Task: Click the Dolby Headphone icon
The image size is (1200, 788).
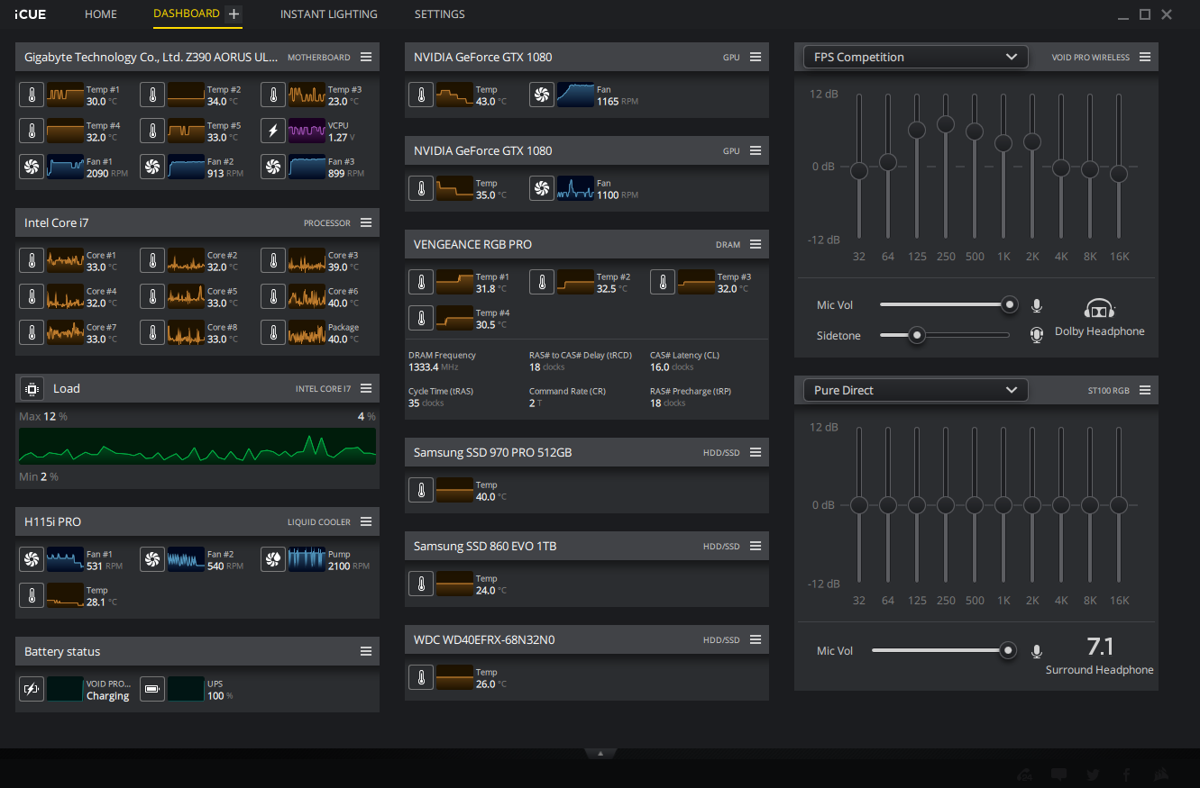Action: [x=1099, y=310]
